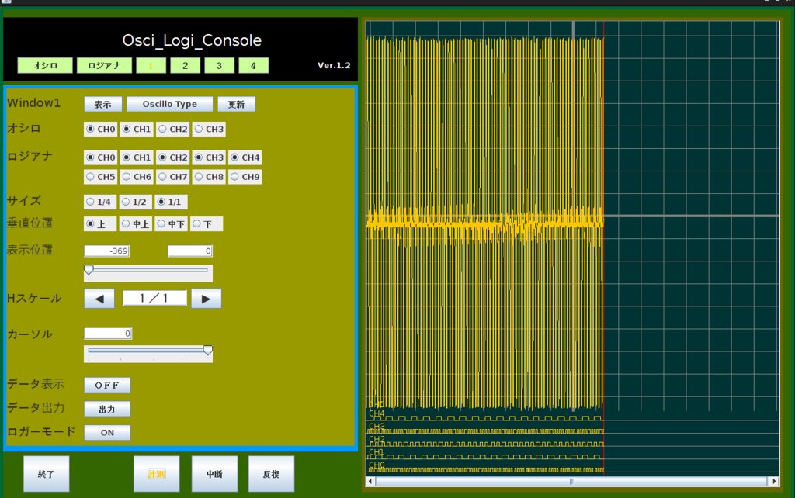Image resolution: width=795 pixels, height=498 pixels.
Task: Click the Oscillo Type button
Action: point(170,105)
